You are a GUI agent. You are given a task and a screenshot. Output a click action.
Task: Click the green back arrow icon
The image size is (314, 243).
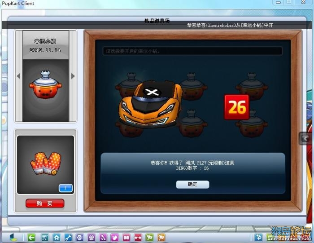[31, 238]
